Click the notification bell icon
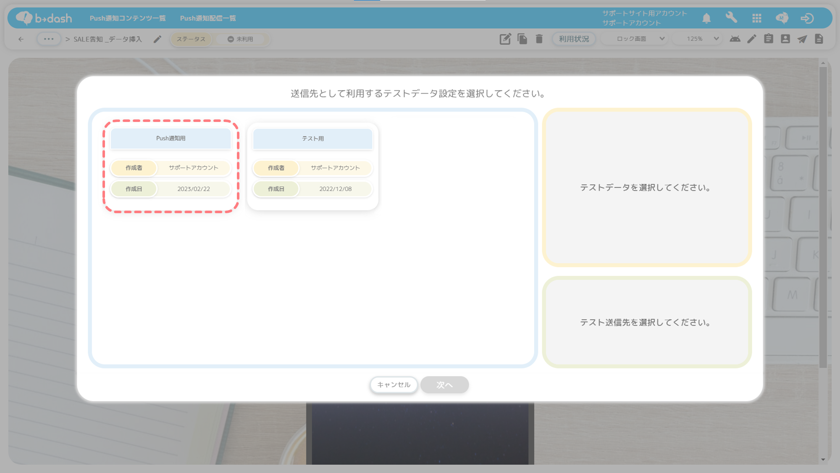Viewport: 840px width, 473px height. (x=706, y=18)
